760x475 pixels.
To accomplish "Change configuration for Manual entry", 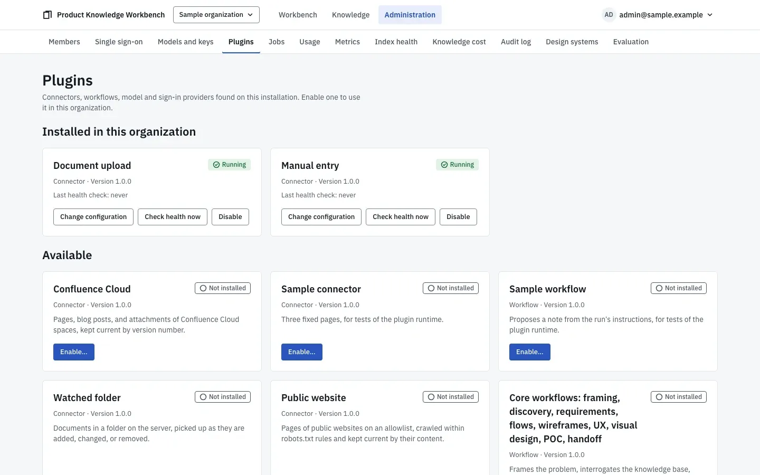I will point(321,217).
